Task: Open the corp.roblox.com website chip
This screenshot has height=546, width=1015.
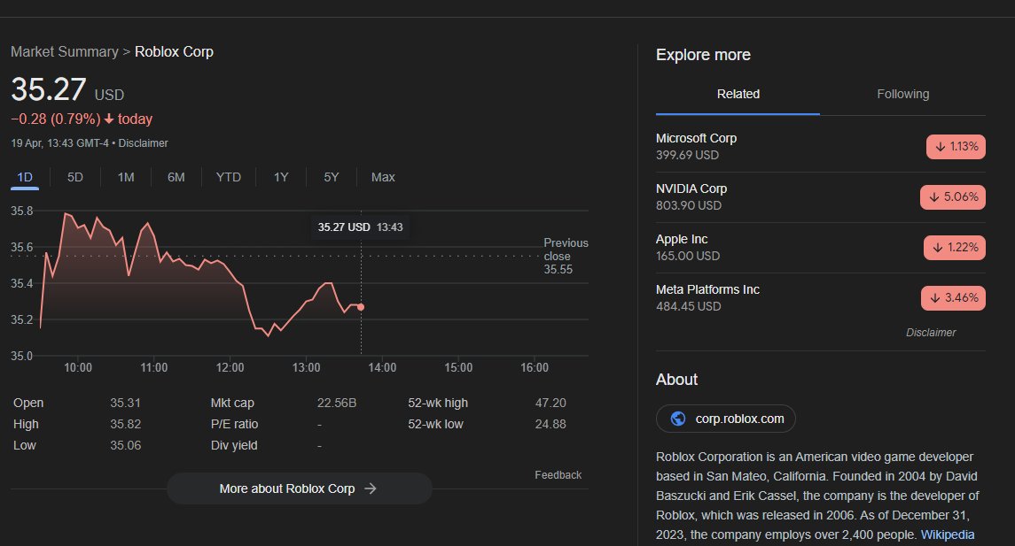Action: point(726,419)
